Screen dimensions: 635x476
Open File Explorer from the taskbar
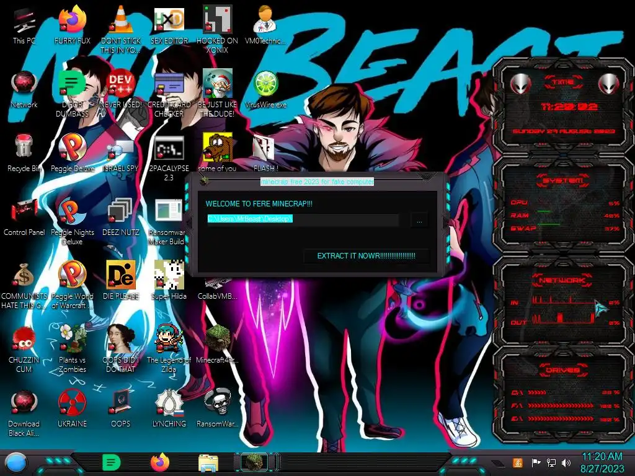point(208,464)
